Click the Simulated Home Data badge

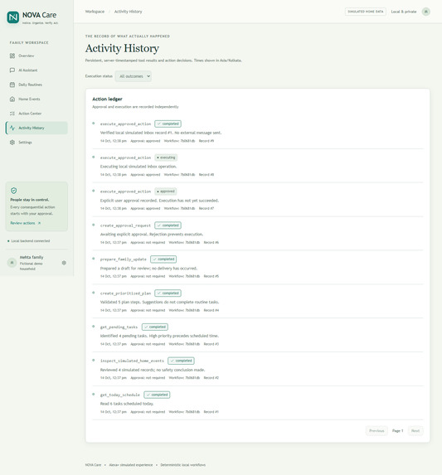pyautogui.click(x=366, y=12)
